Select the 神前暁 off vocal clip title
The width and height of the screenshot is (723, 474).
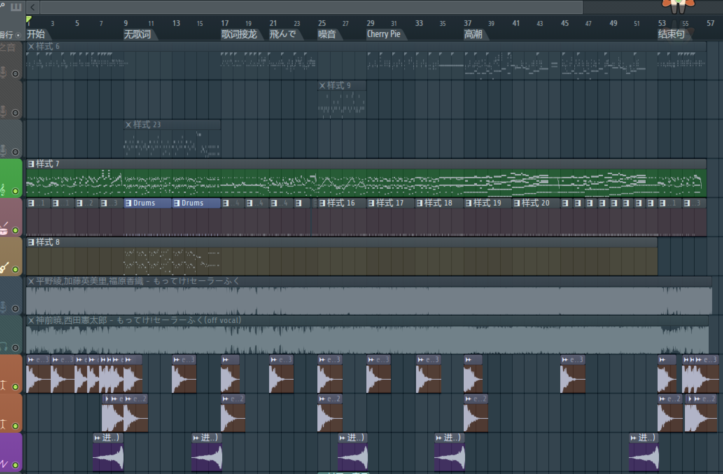139,320
